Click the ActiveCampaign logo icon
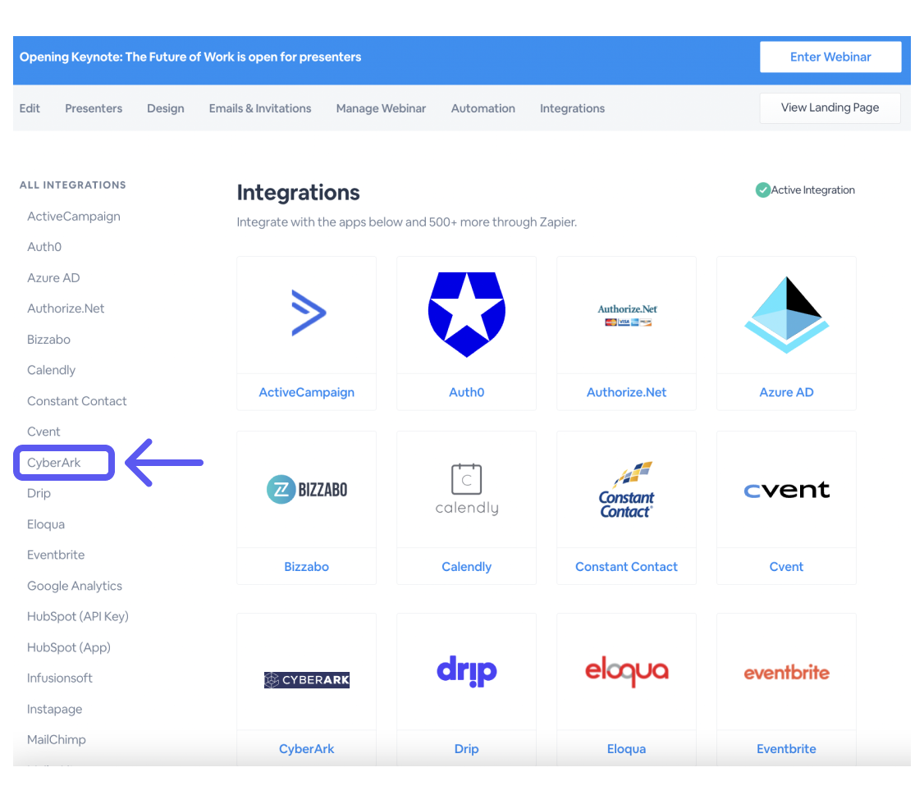924x804 pixels. tap(308, 313)
